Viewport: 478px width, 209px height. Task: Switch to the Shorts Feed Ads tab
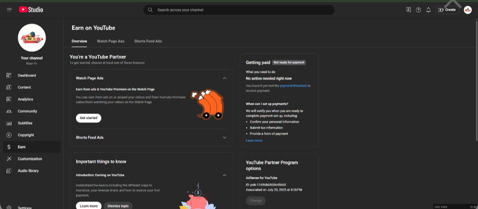point(148,41)
